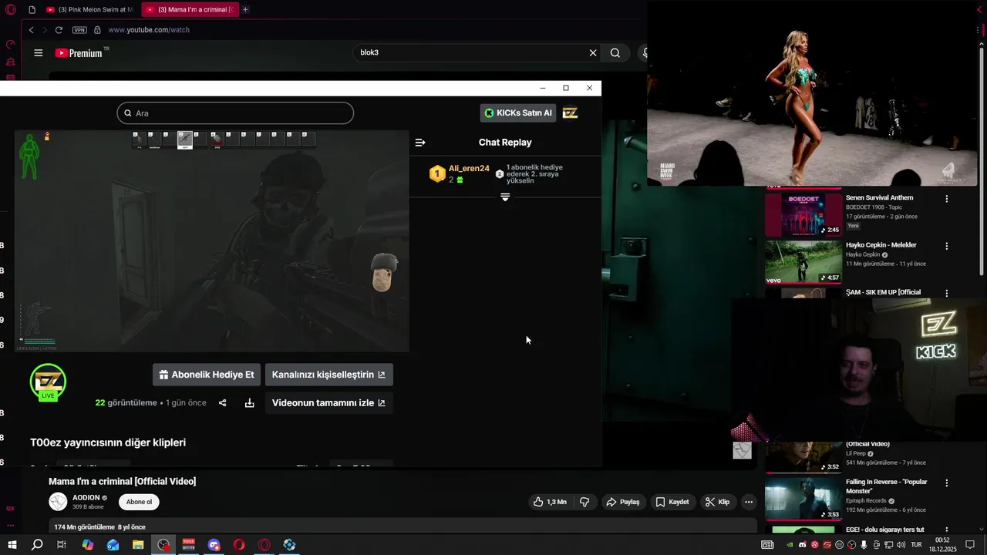
Task: Click 'Videonun tamamını izle' button
Action: (329, 402)
